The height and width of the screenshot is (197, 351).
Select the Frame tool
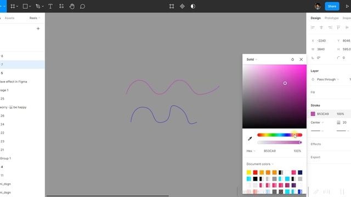[x=13, y=6]
